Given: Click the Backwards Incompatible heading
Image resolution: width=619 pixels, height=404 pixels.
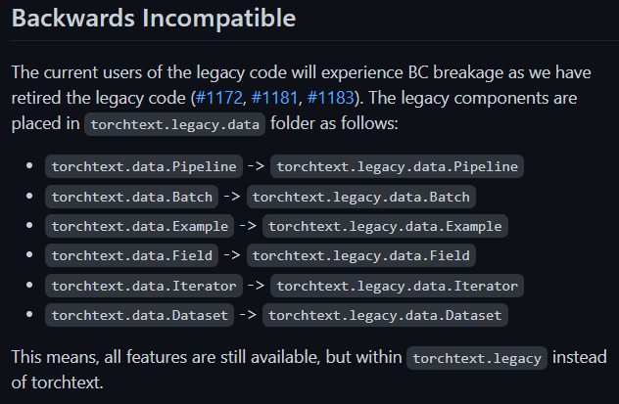Looking at the screenshot, I should (x=153, y=18).
